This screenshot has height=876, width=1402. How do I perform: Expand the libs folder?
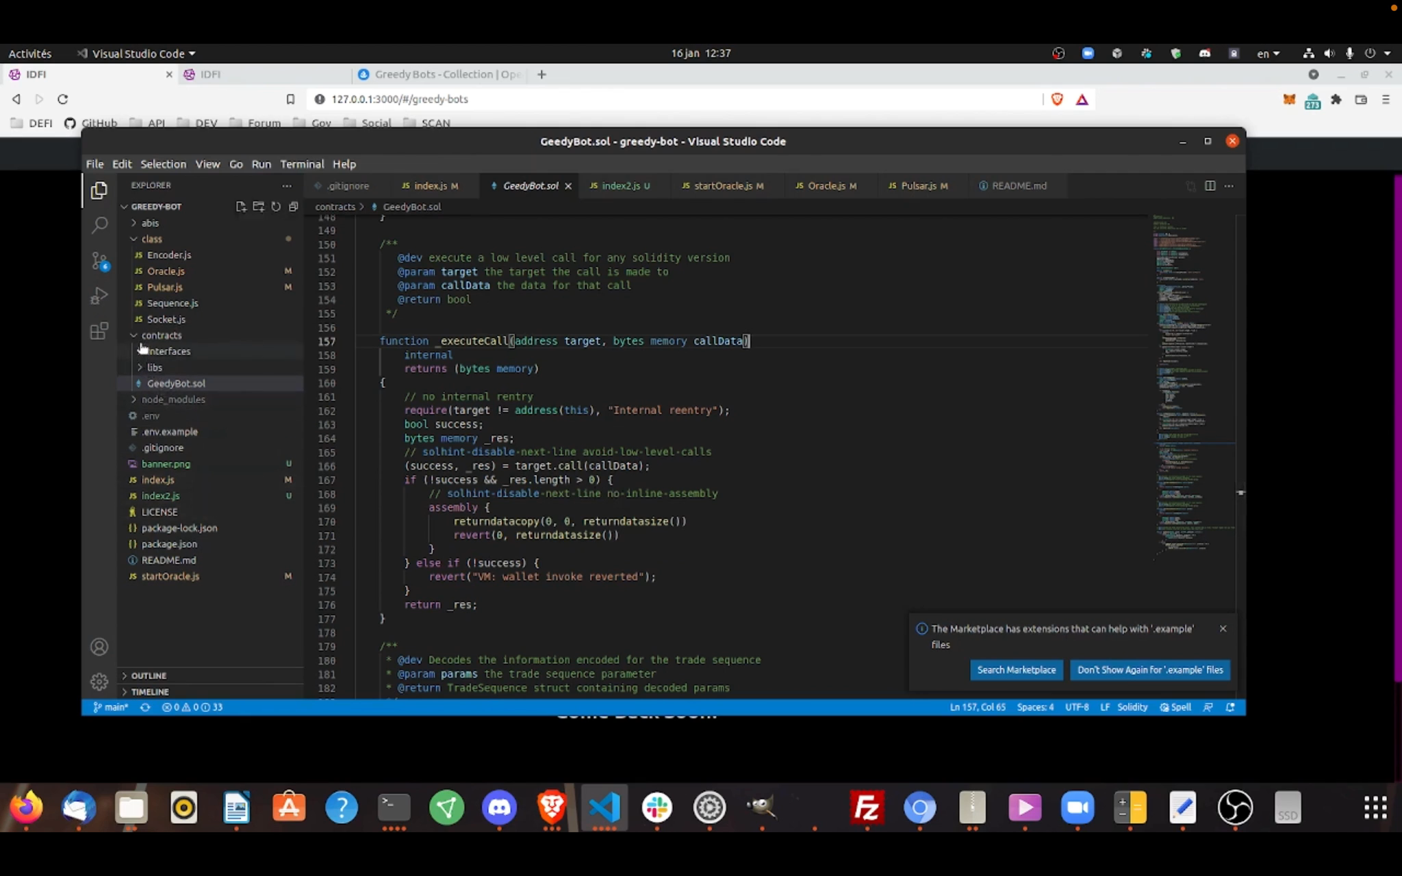coord(154,368)
